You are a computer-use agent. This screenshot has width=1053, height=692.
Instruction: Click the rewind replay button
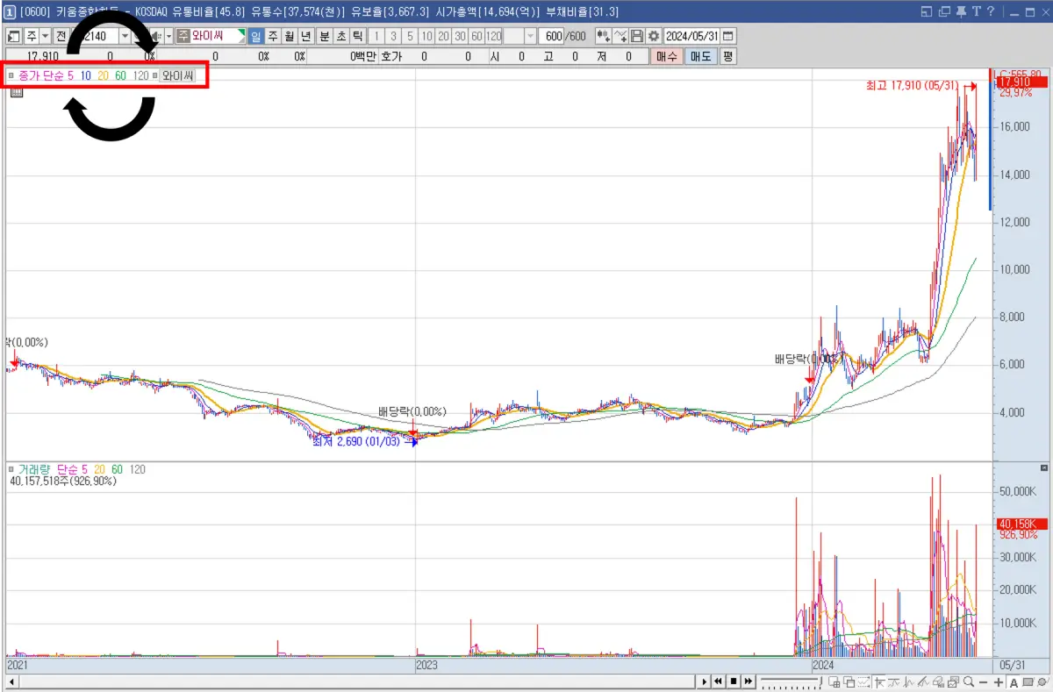click(x=718, y=681)
